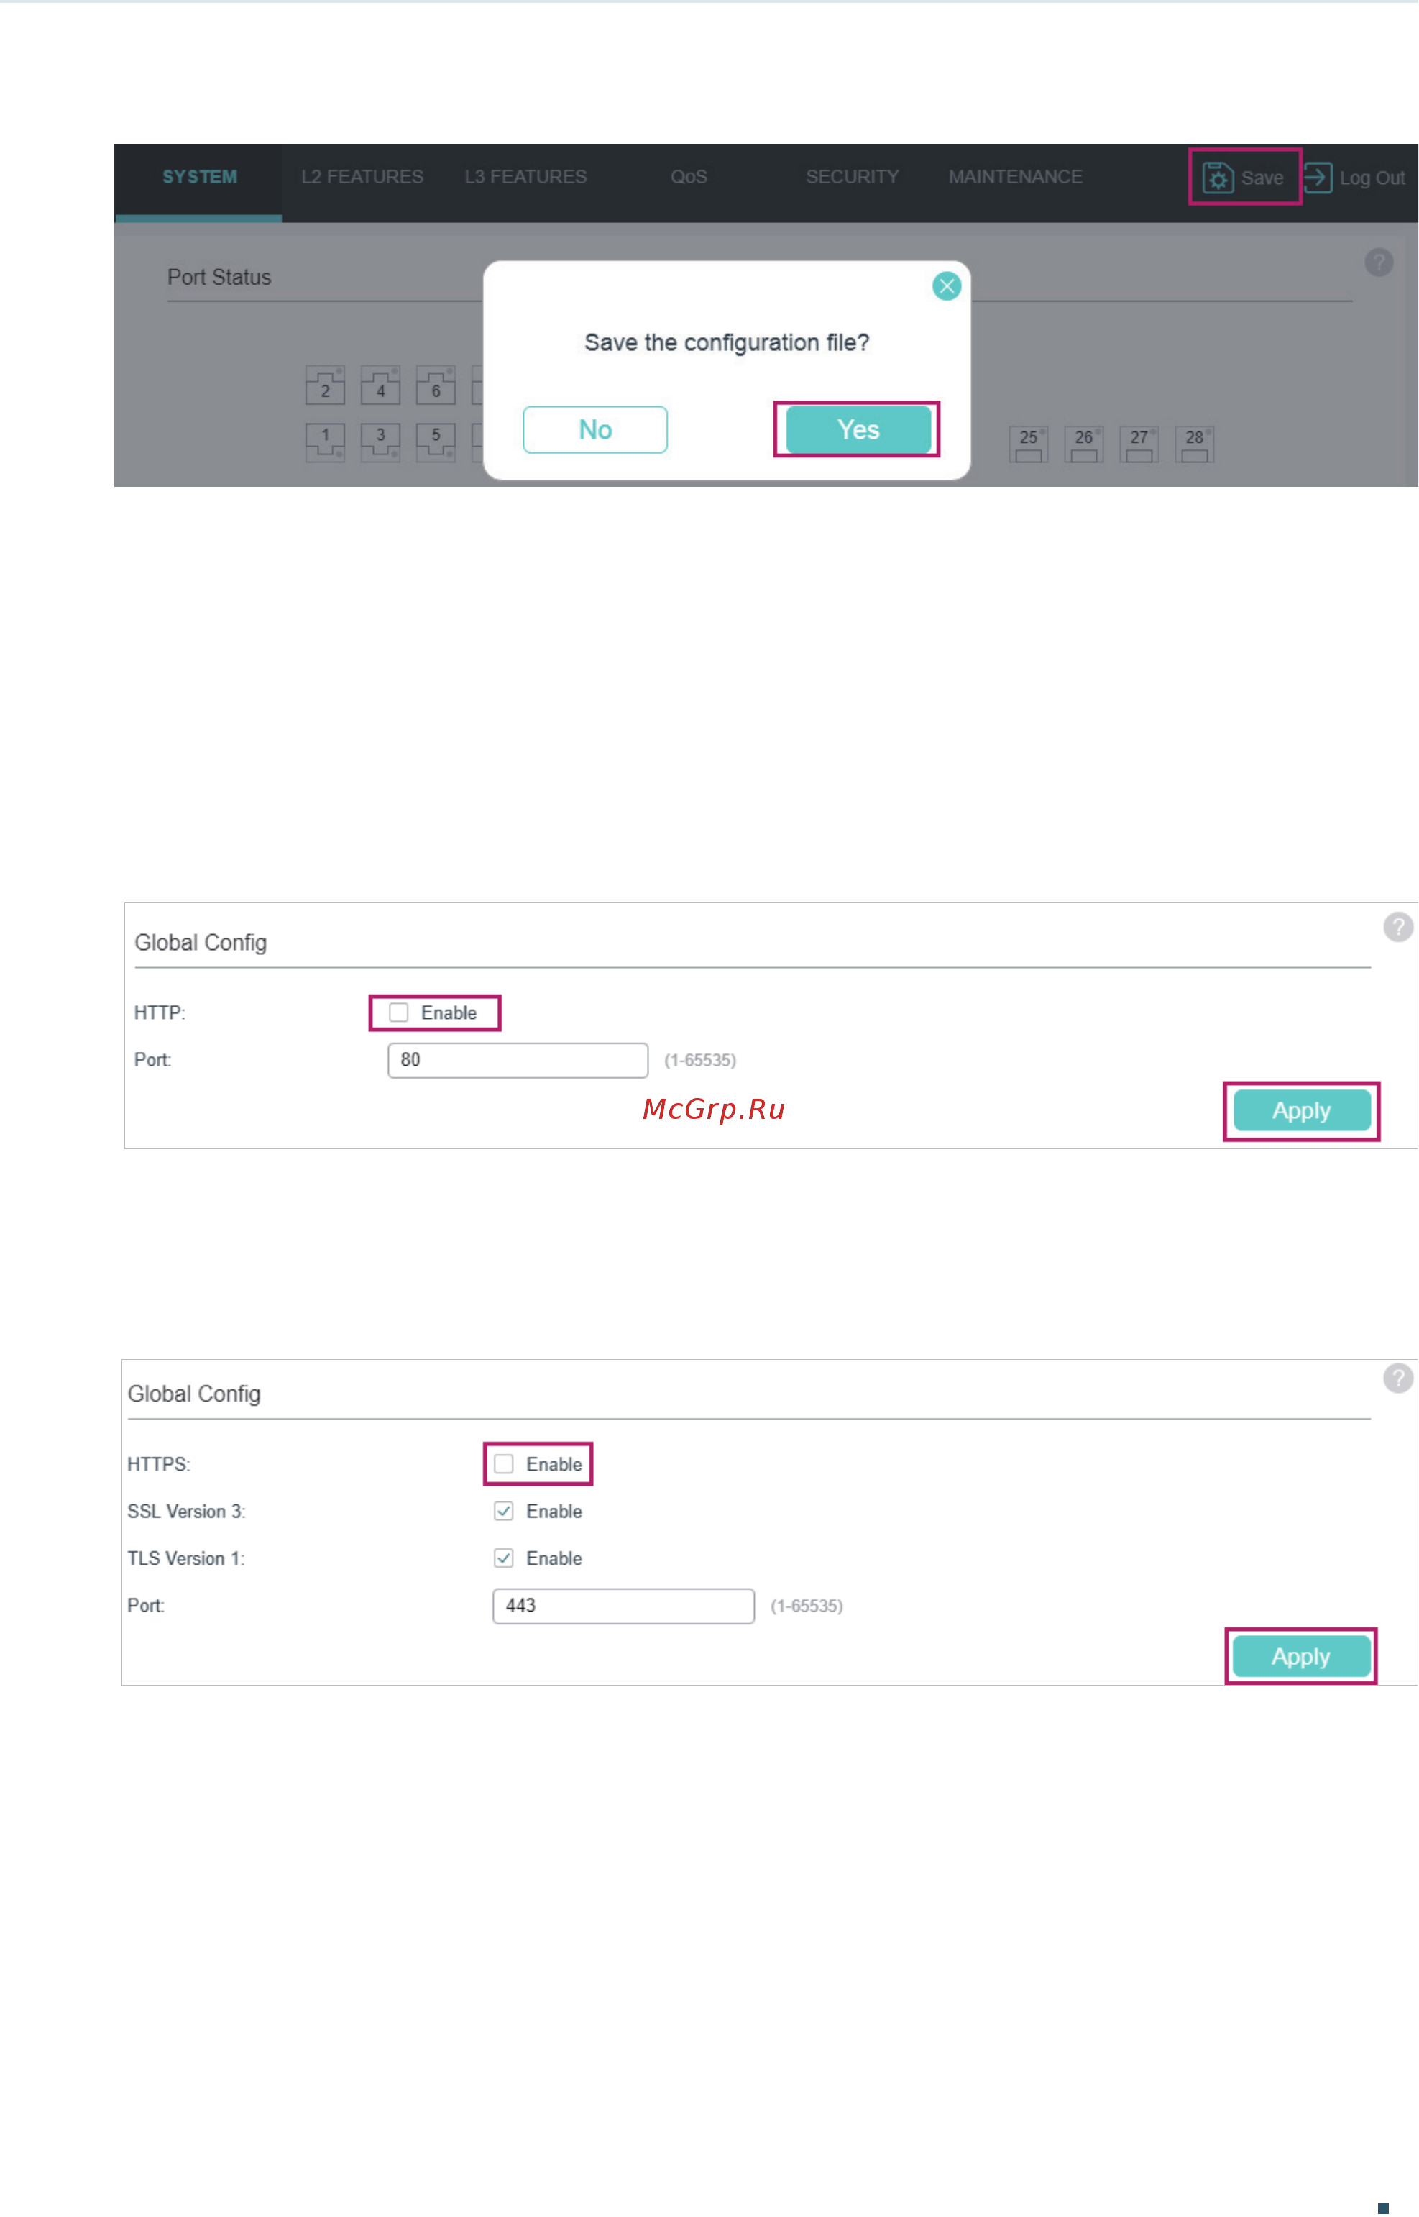Select port 6 icon in Port Status
Screen dimensions: 1419x2217
point(436,385)
